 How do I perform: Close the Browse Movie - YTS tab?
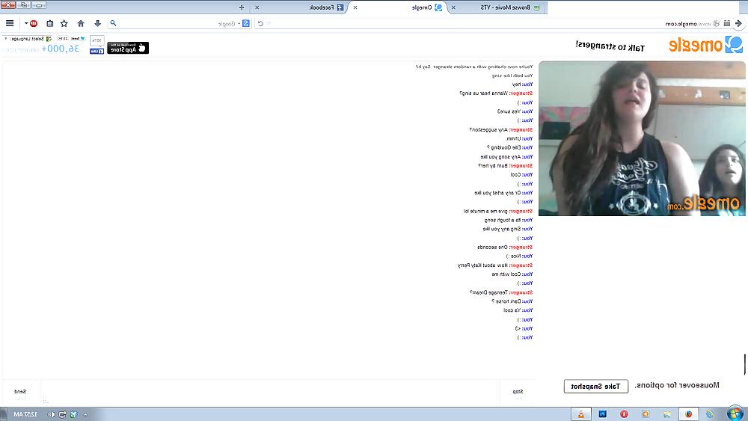pos(453,7)
